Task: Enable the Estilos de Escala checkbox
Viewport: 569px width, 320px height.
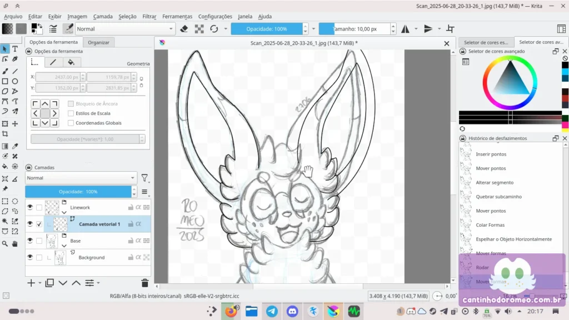Action: click(71, 113)
